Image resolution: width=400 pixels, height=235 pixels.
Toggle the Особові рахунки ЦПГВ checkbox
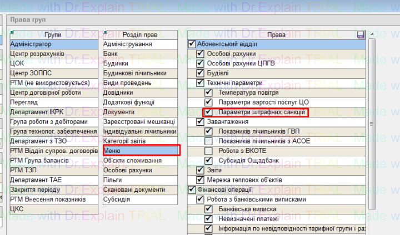[201, 64]
